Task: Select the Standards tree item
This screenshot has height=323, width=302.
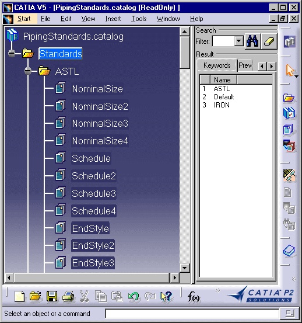Action: coord(61,54)
